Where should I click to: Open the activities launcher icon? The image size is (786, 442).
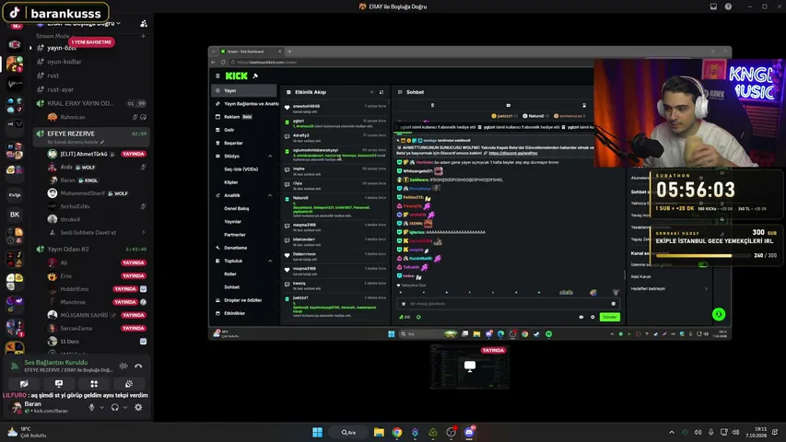94,384
